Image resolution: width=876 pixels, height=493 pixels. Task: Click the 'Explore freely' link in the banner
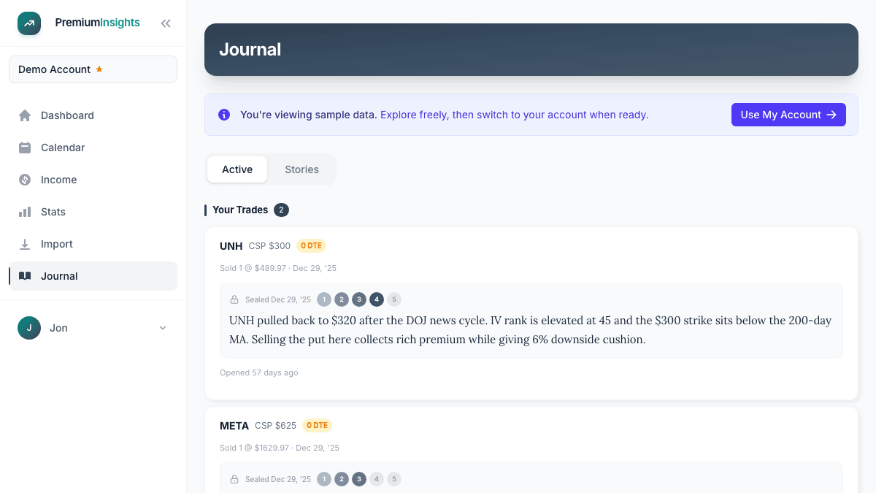click(515, 115)
